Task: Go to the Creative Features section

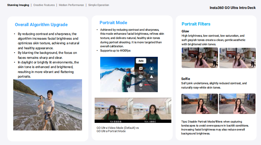Action: click(44, 5)
